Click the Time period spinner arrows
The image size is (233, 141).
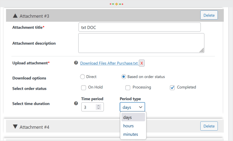pyautogui.click(x=98, y=107)
